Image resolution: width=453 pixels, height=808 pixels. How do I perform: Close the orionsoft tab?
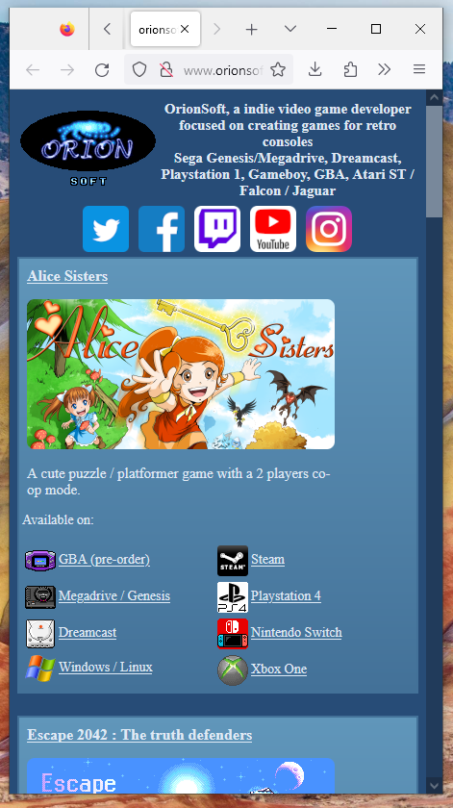(x=185, y=30)
